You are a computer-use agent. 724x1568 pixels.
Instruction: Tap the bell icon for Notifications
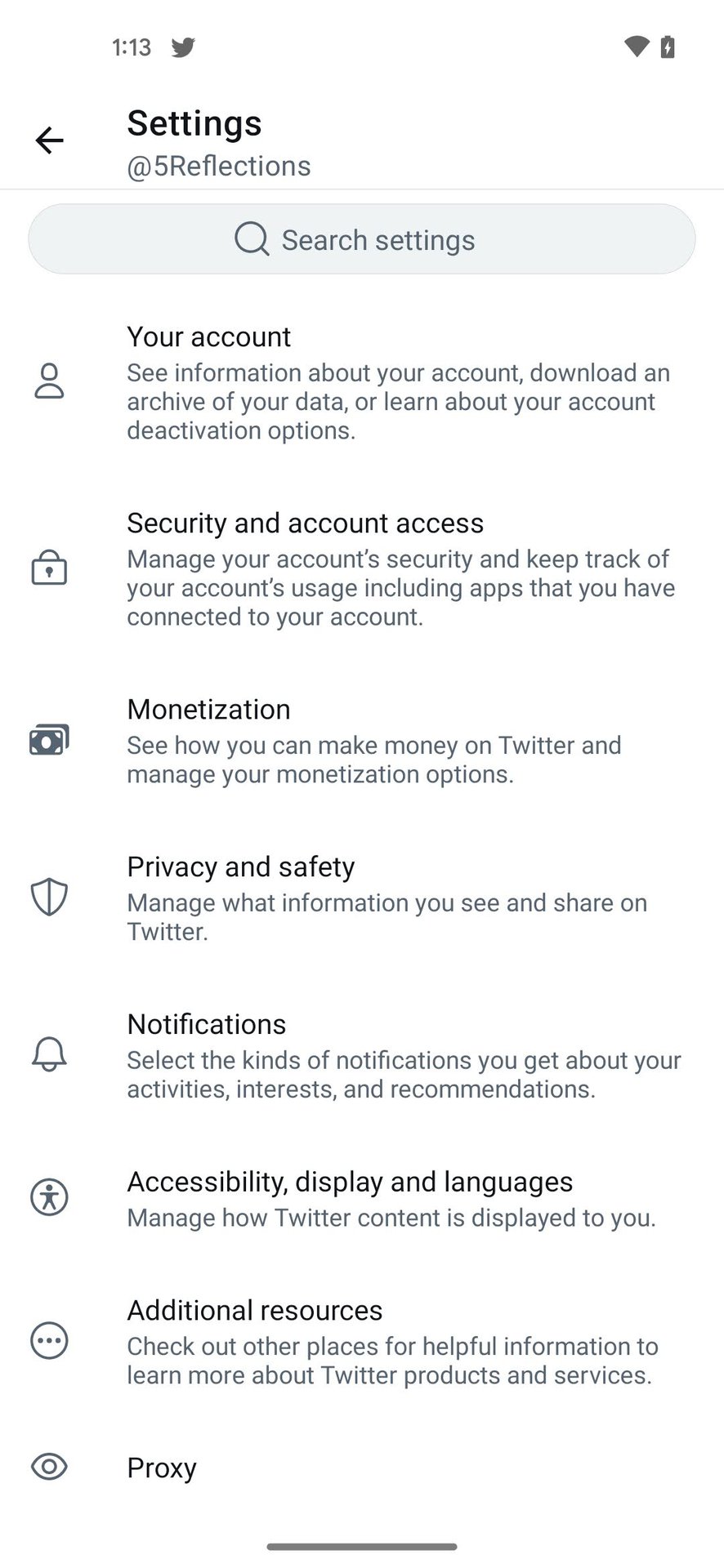tap(49, 1054)
